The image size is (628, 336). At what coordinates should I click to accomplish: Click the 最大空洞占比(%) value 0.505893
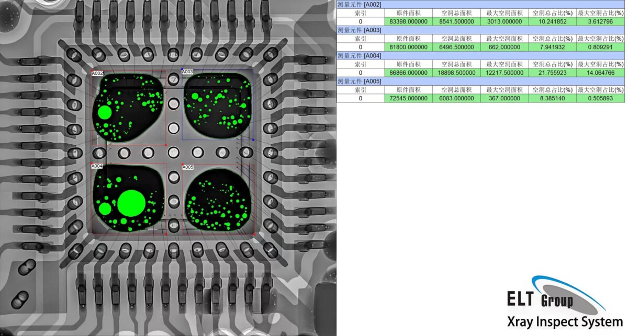(600, 98)
